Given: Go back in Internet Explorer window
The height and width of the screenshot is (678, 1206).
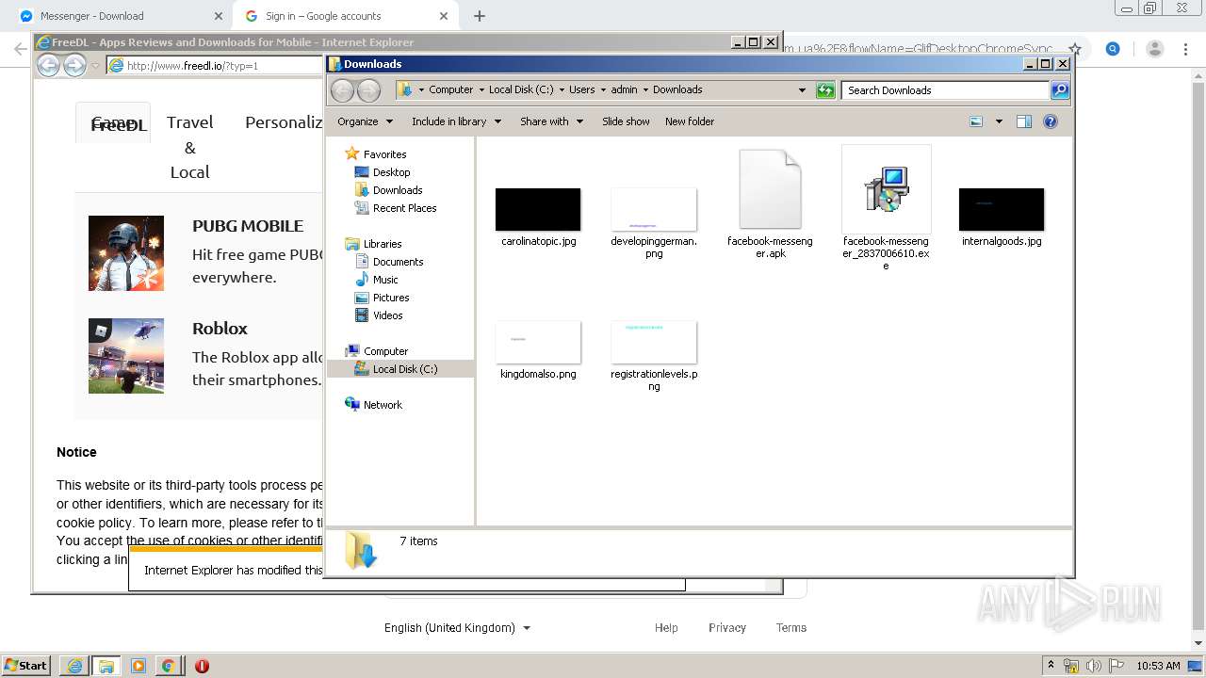Looking at the screenshot, I should coord(48,65).
